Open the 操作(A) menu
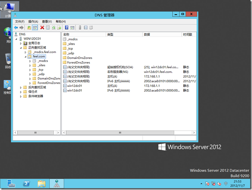This screenshot has height=190, width=252. pos(33,22)
